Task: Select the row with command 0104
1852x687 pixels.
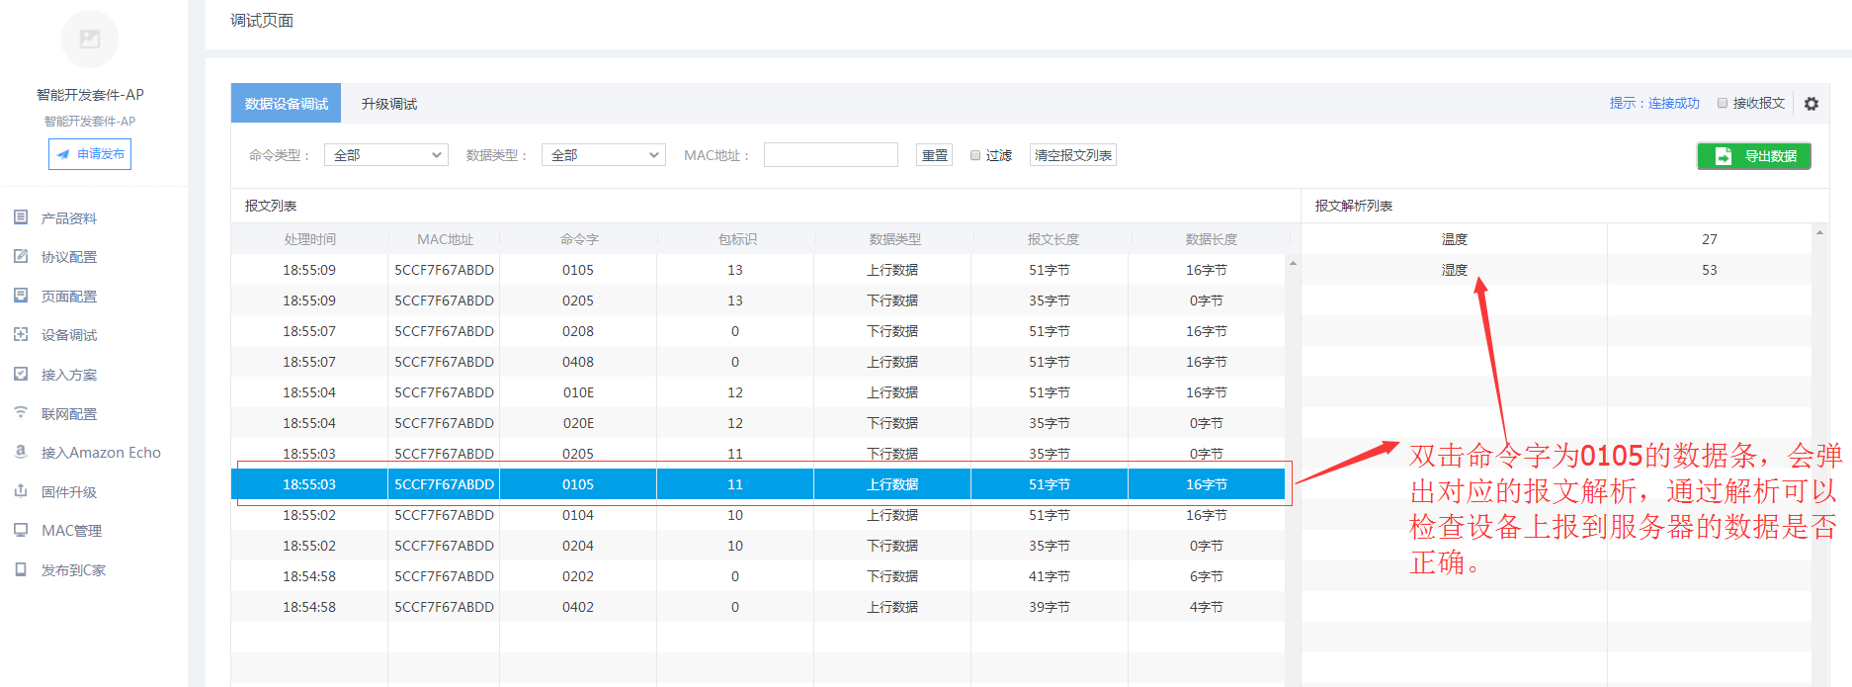Action: coord(758,515)
